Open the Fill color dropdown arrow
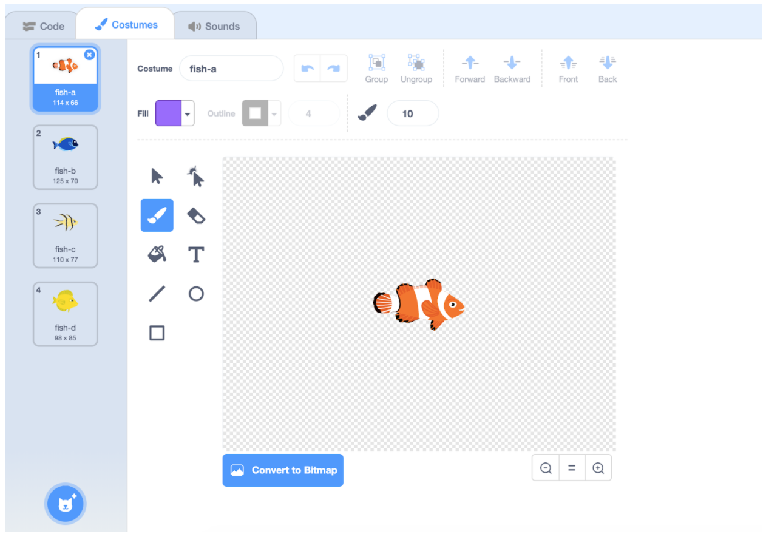 pyautogui.click(x=188, y=113)
